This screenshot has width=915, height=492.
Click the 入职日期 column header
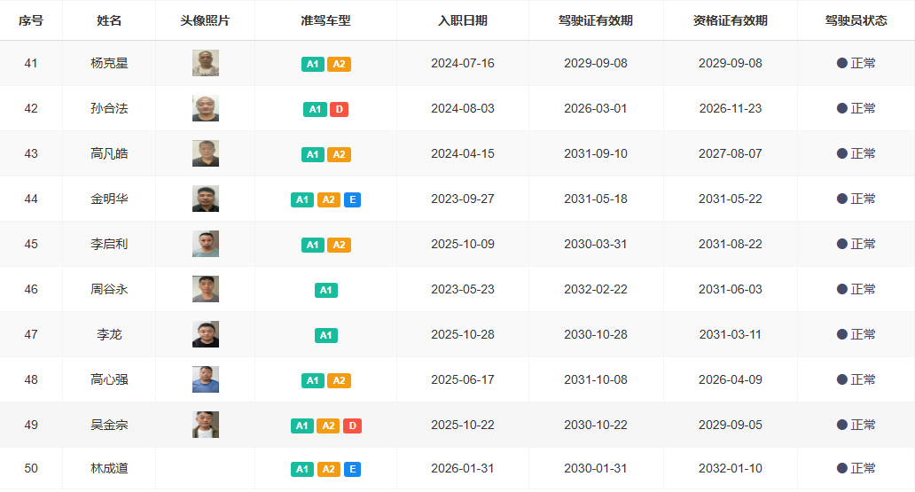click(462, 20)
